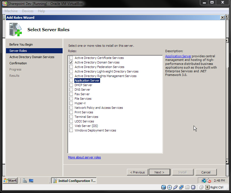Click VirtualBox hard disk activity icon
231x193 pixels.
coord(163,187)
